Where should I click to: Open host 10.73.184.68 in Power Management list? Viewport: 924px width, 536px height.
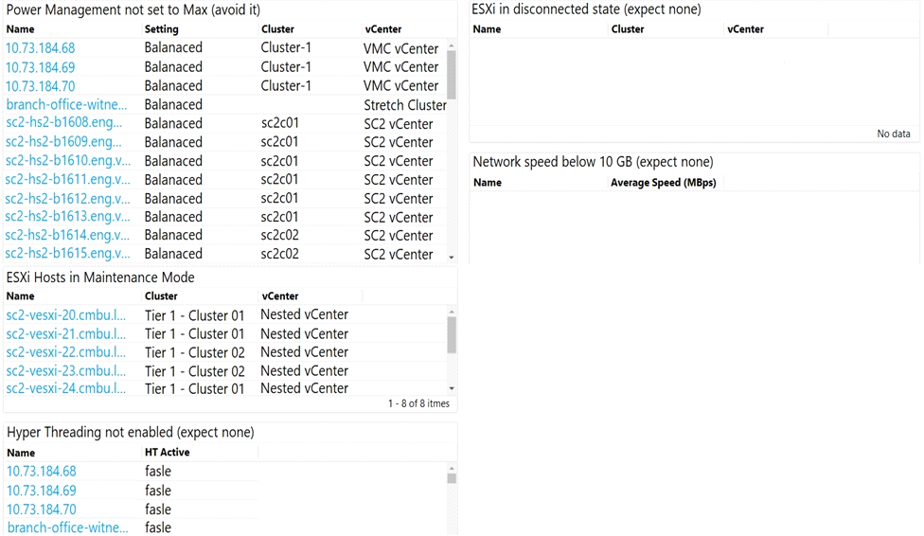tap(40, 47)
